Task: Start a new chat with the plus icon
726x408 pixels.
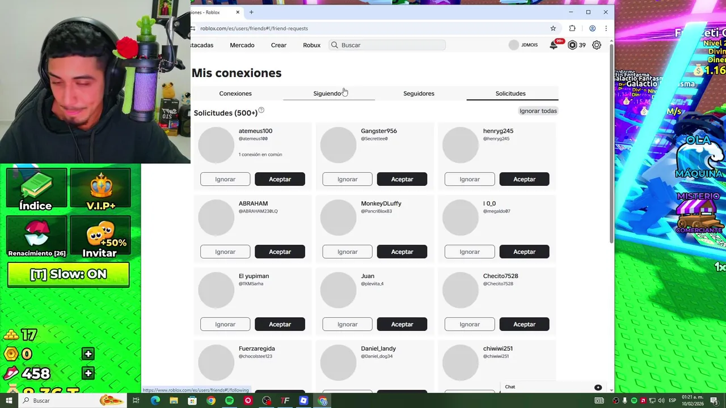Action: pos(598,388)
